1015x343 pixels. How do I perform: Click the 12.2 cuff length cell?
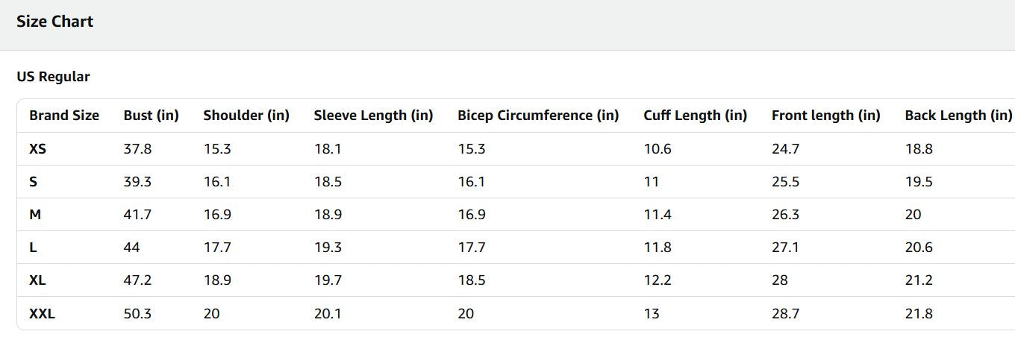(658, 280)
